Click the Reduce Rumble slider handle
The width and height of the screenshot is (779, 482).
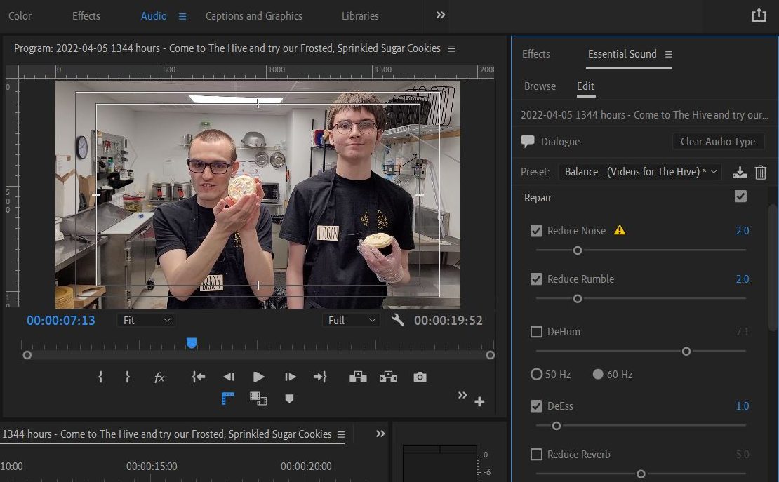pyautogui.click(x=578, y=299)
